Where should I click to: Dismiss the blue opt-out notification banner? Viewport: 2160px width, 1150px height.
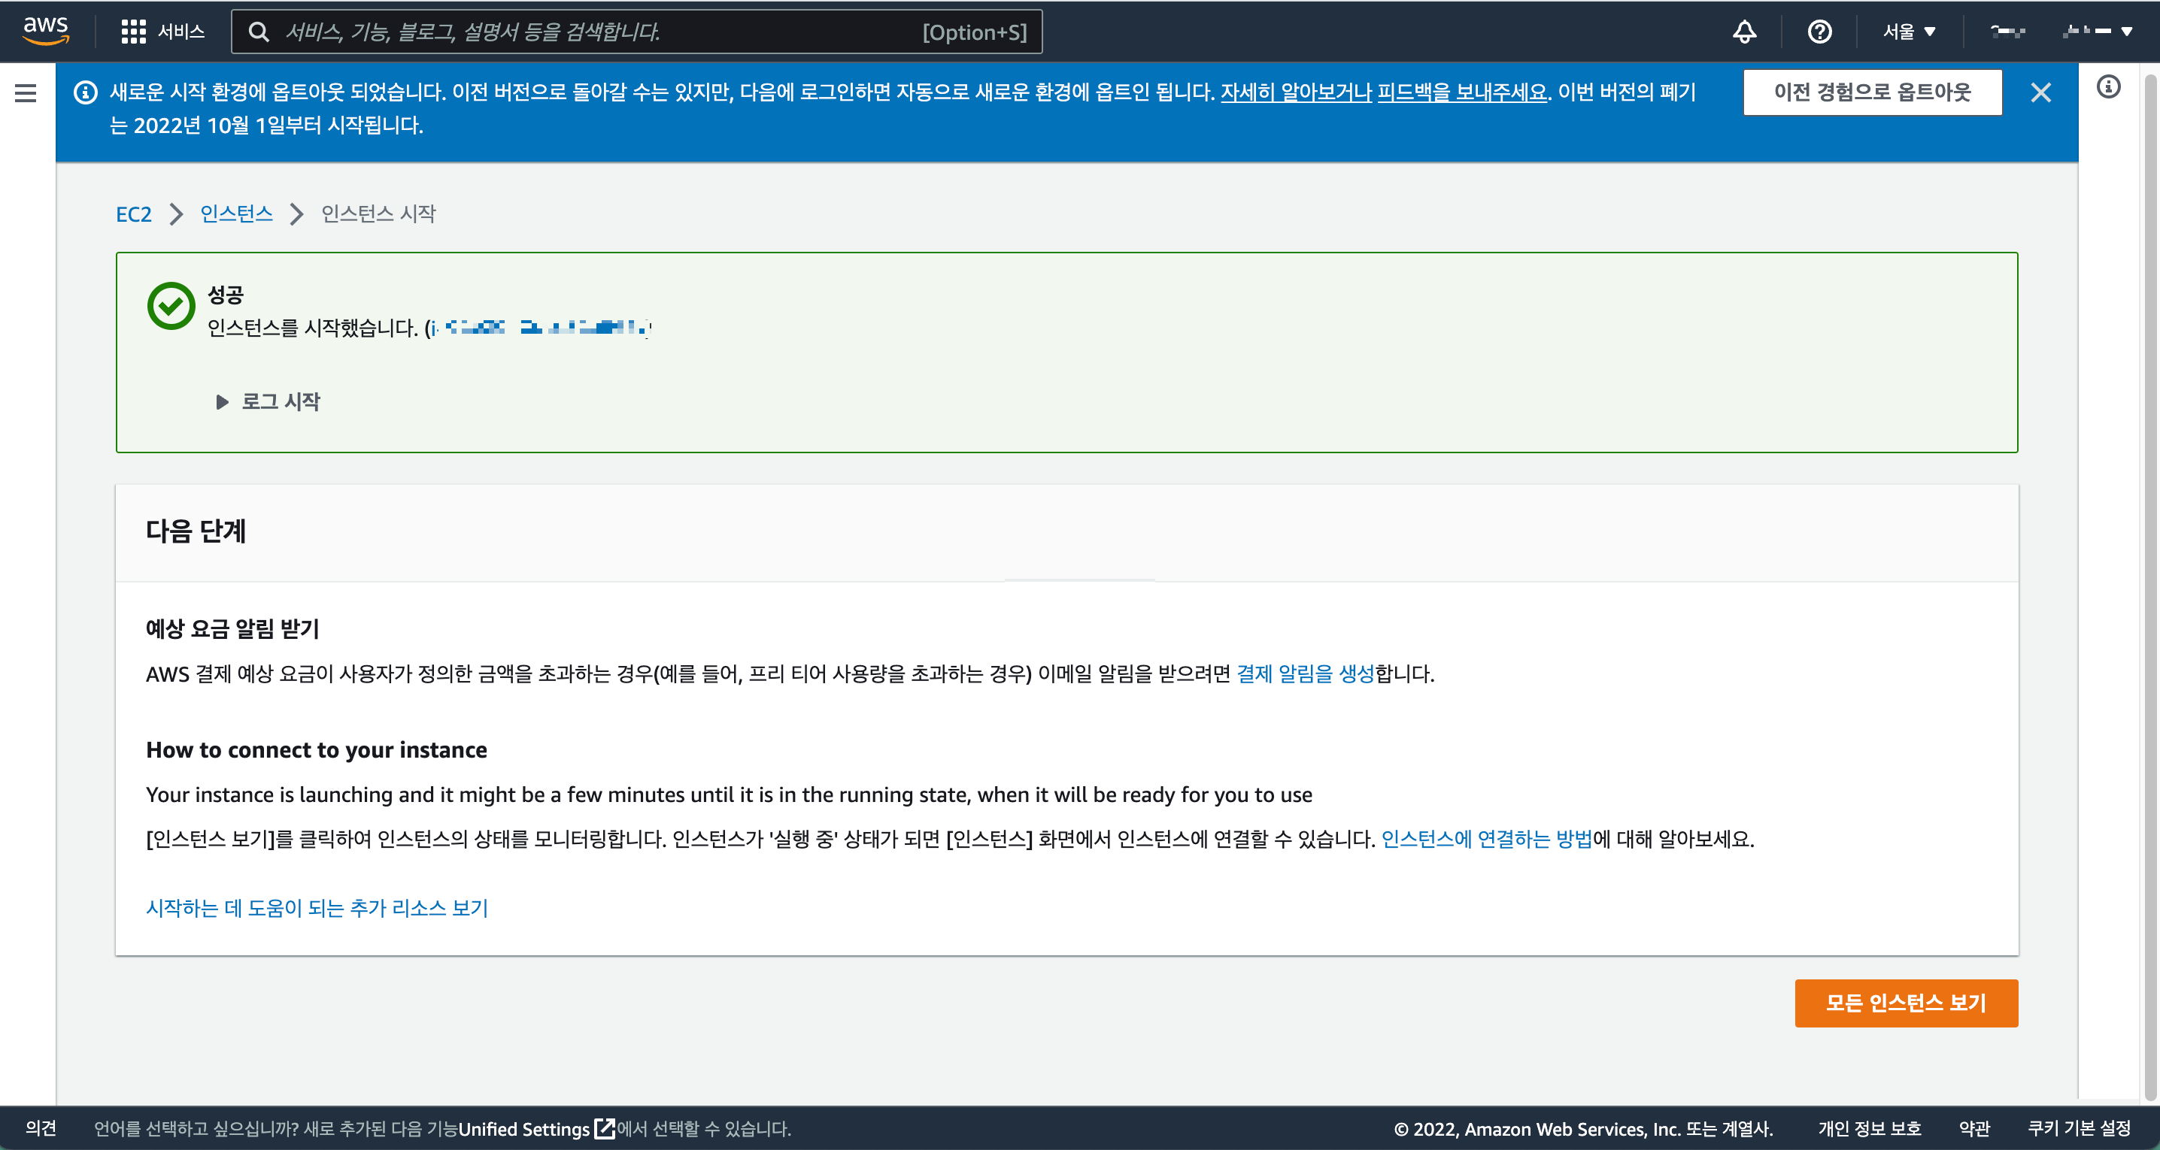(2040, 92)
